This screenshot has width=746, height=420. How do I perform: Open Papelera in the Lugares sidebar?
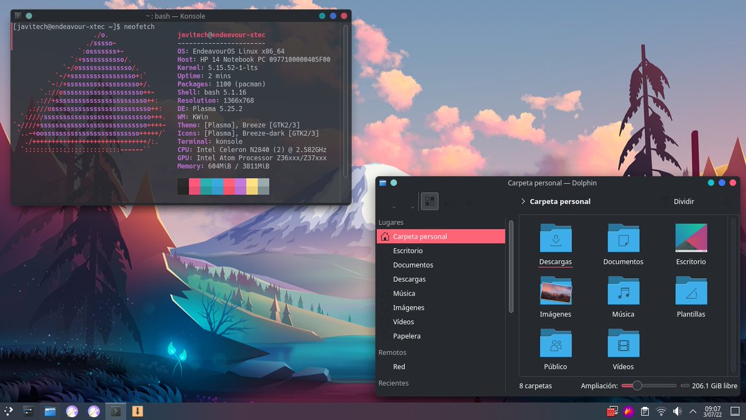click(x=441, y=336)
